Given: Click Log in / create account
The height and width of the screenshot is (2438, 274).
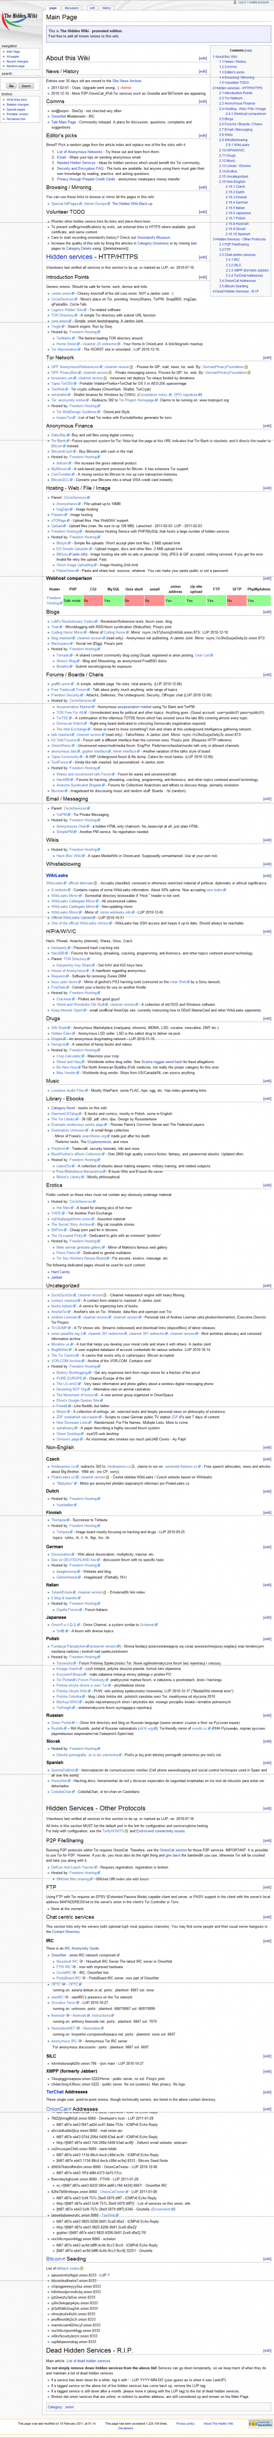Looking at the screenshot, I should (x=253, y=3).
